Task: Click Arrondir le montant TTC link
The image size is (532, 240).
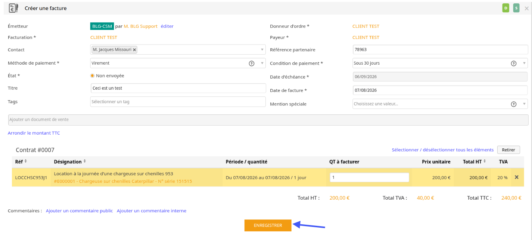Action: click(34, 133)
